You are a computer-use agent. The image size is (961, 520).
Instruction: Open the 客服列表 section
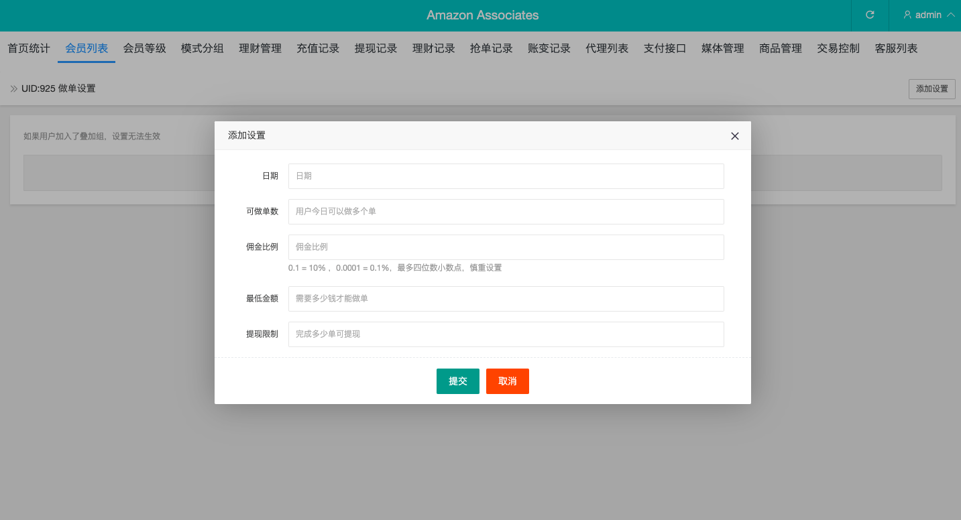(896, 48)
